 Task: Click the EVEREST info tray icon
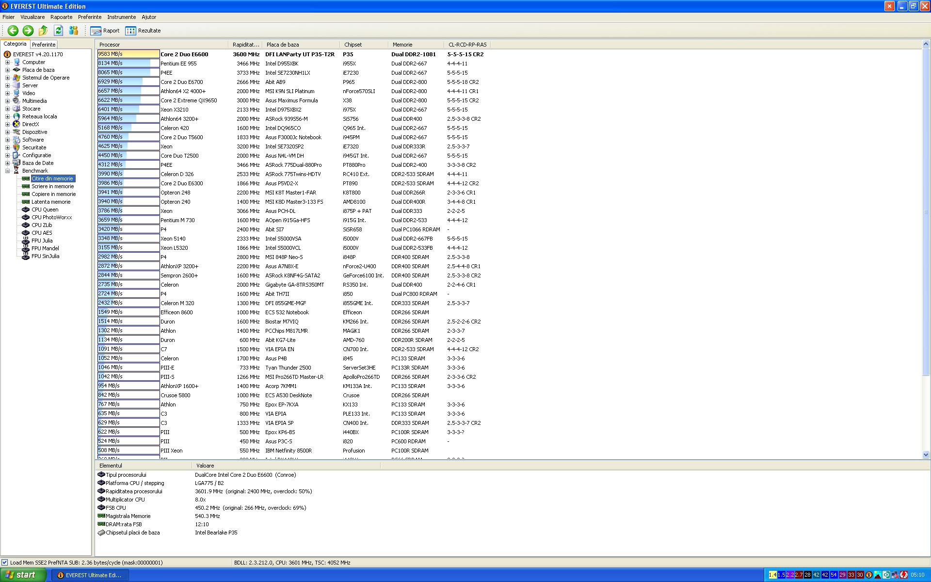point(869,575)
